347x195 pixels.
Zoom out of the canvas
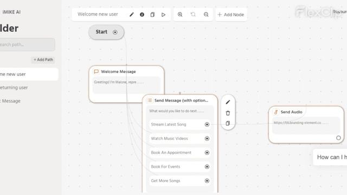tap(206, 15)
